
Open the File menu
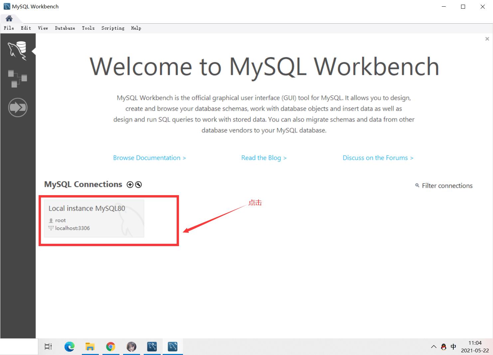[x=9, y=28]
